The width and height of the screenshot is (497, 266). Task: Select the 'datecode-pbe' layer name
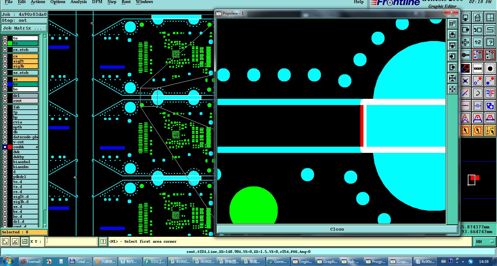[25, 137]
